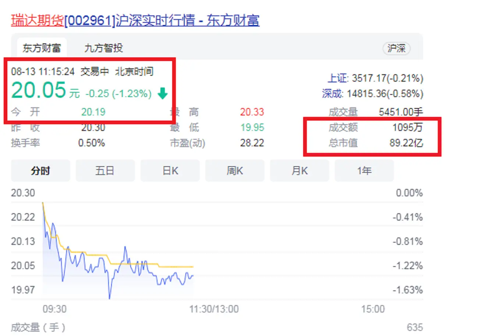
Task: Switch to the 九方智投 tab
Action: (x=103, y=48)
